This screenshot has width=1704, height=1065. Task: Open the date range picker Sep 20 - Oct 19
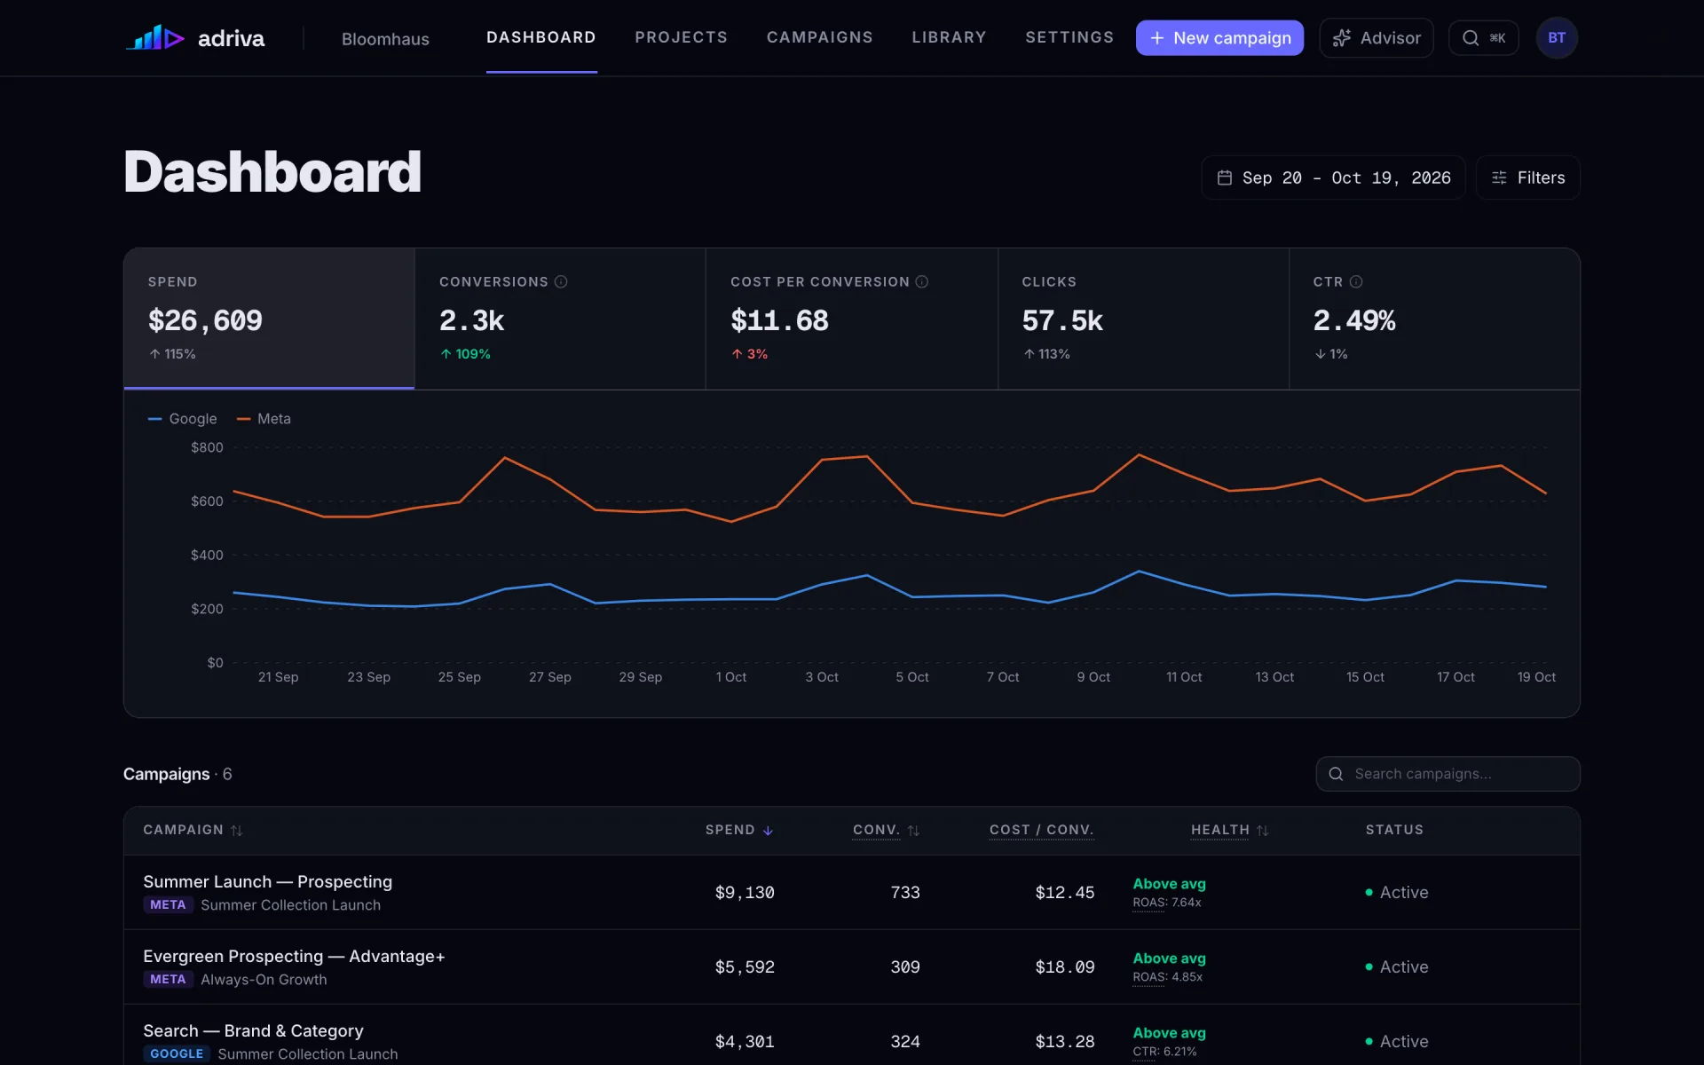(1333, 177)
